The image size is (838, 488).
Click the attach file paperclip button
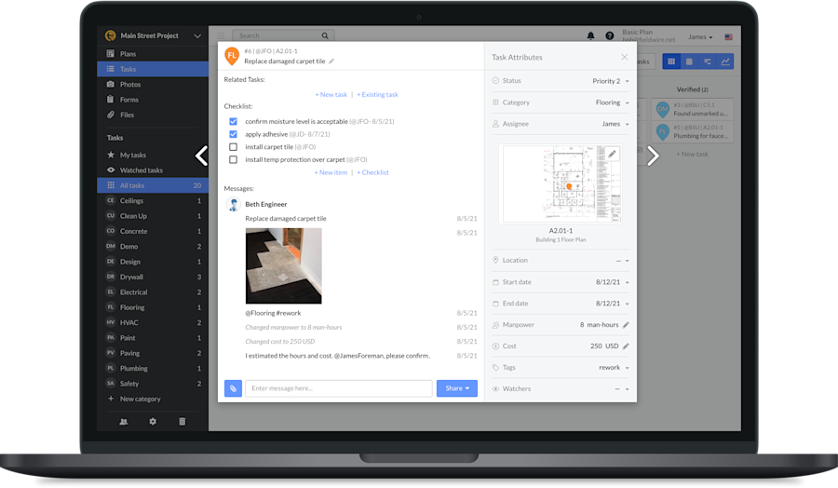point(233,388)
